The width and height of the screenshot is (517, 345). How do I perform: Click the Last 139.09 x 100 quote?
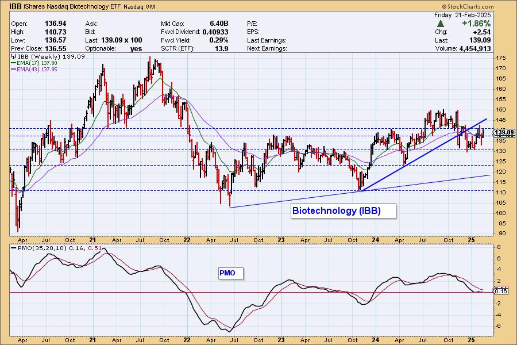(x=113, y=40)
